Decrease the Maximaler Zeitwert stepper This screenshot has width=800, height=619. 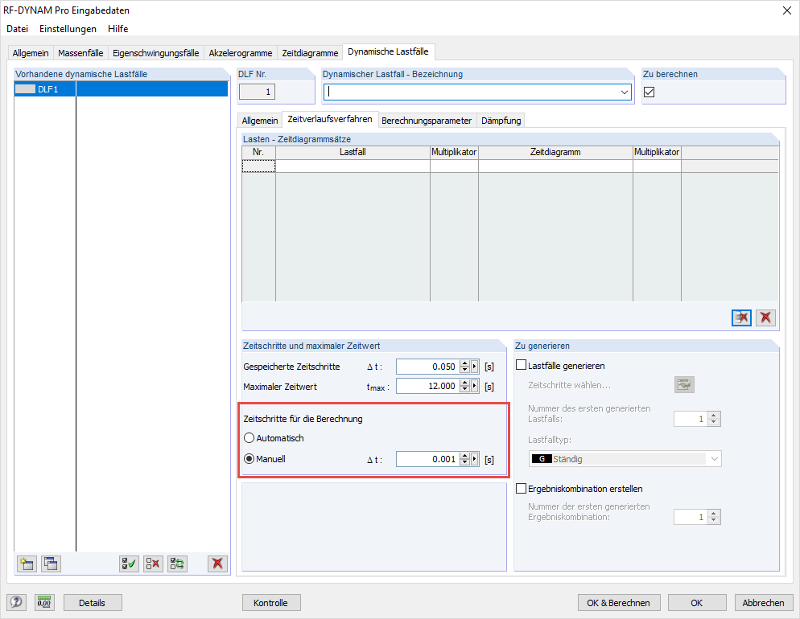click(464, 390)
